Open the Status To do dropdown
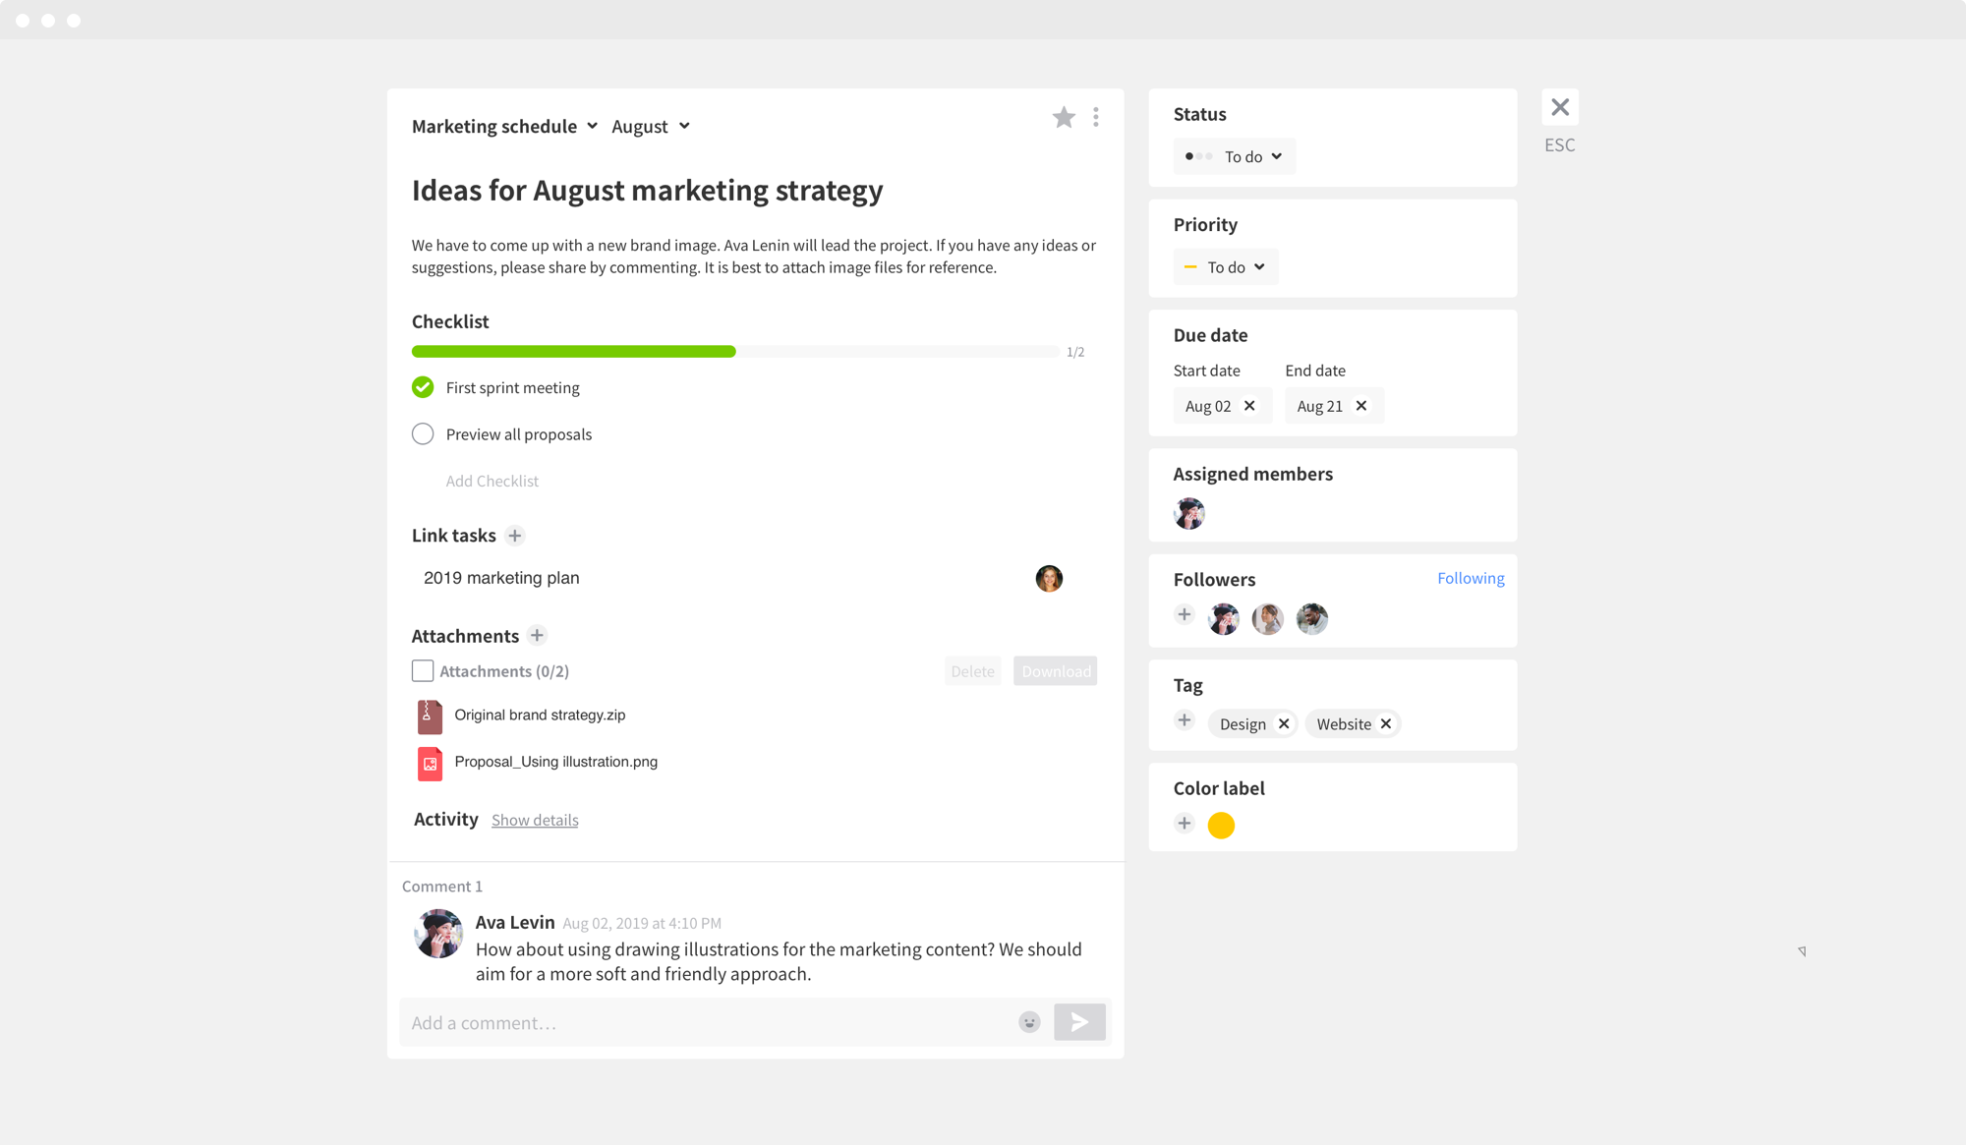Viewport: 1966px width, 1146px height. (x=1235, y=156)
